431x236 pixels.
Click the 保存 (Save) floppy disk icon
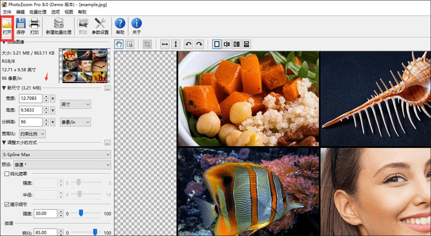click(x=21, y=26)
